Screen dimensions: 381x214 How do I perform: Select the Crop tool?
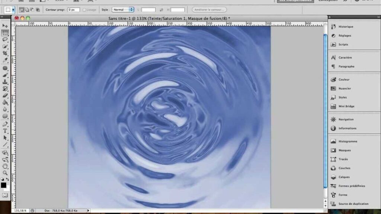pyautogui.click(x=5, y=53)
